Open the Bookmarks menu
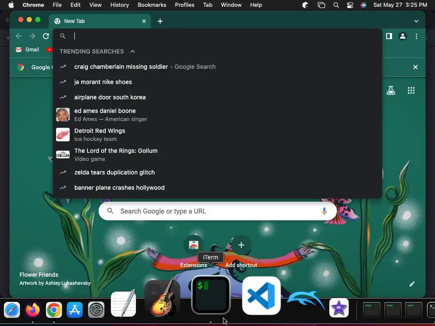The image size is (435, 326). coord(152,5)
